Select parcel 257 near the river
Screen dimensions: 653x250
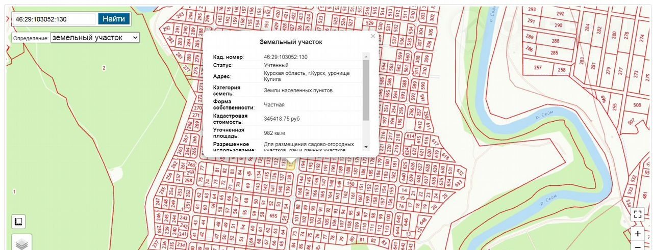tap(537, 68)
